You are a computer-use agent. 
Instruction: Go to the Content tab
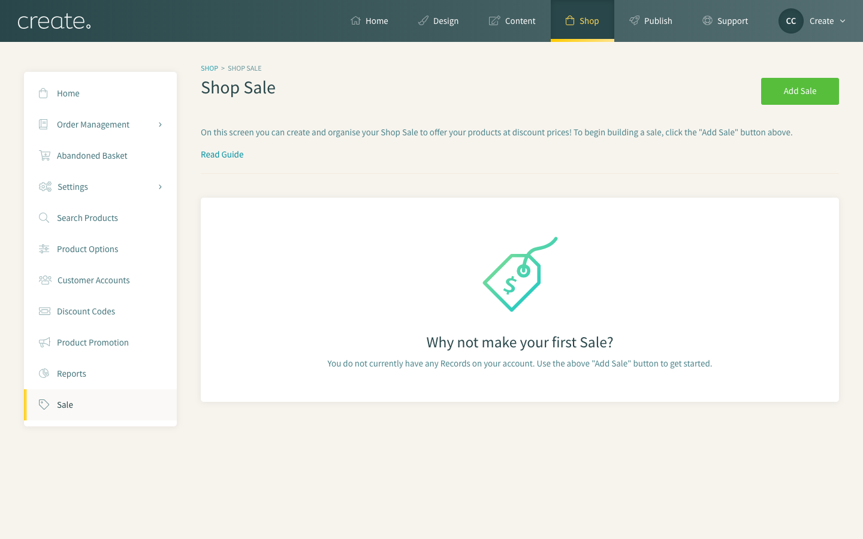pos(512,21)
